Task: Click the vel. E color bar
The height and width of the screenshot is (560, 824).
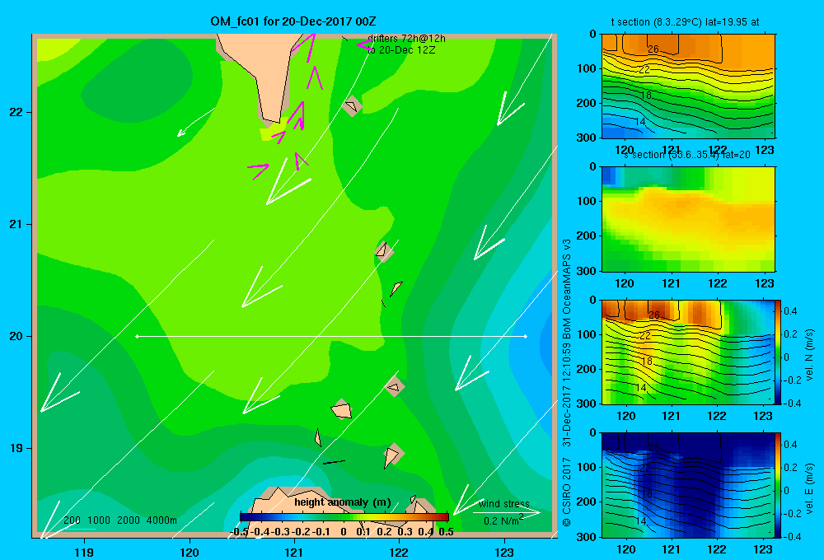Action: tap(779, 485)
